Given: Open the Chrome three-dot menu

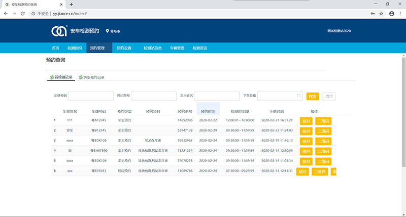Looking at the screenshot, I should click(x=400, y=14).
